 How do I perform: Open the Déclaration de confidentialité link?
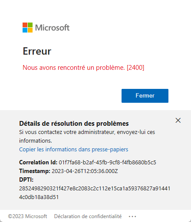pyautogui.click(x=88, y=216)
